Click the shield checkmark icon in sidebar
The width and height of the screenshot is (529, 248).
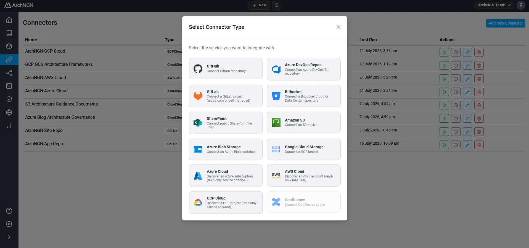tap(9, 99)
